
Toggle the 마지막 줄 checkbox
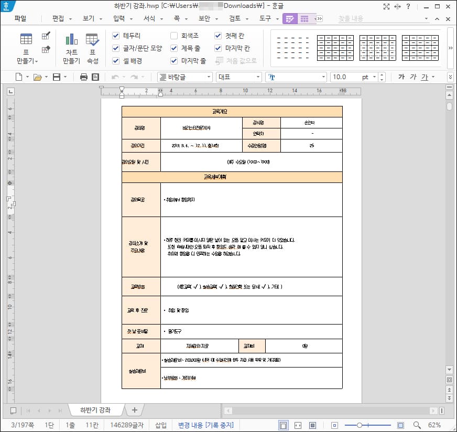tap(174, 61)
